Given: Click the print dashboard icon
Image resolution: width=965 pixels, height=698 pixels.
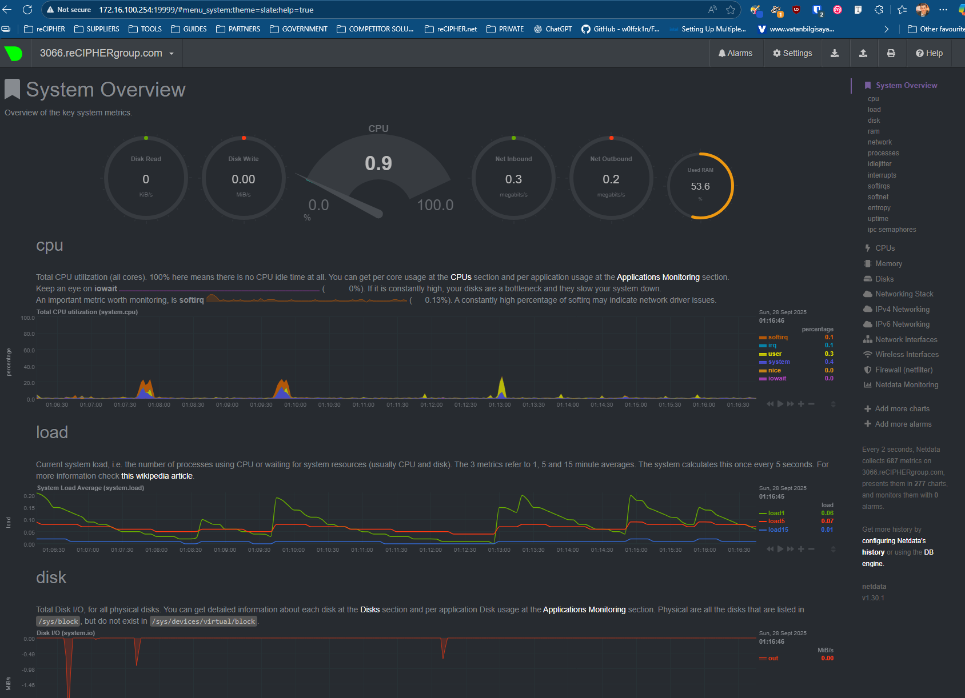Looking at the screenshot, I should [891, 53].
